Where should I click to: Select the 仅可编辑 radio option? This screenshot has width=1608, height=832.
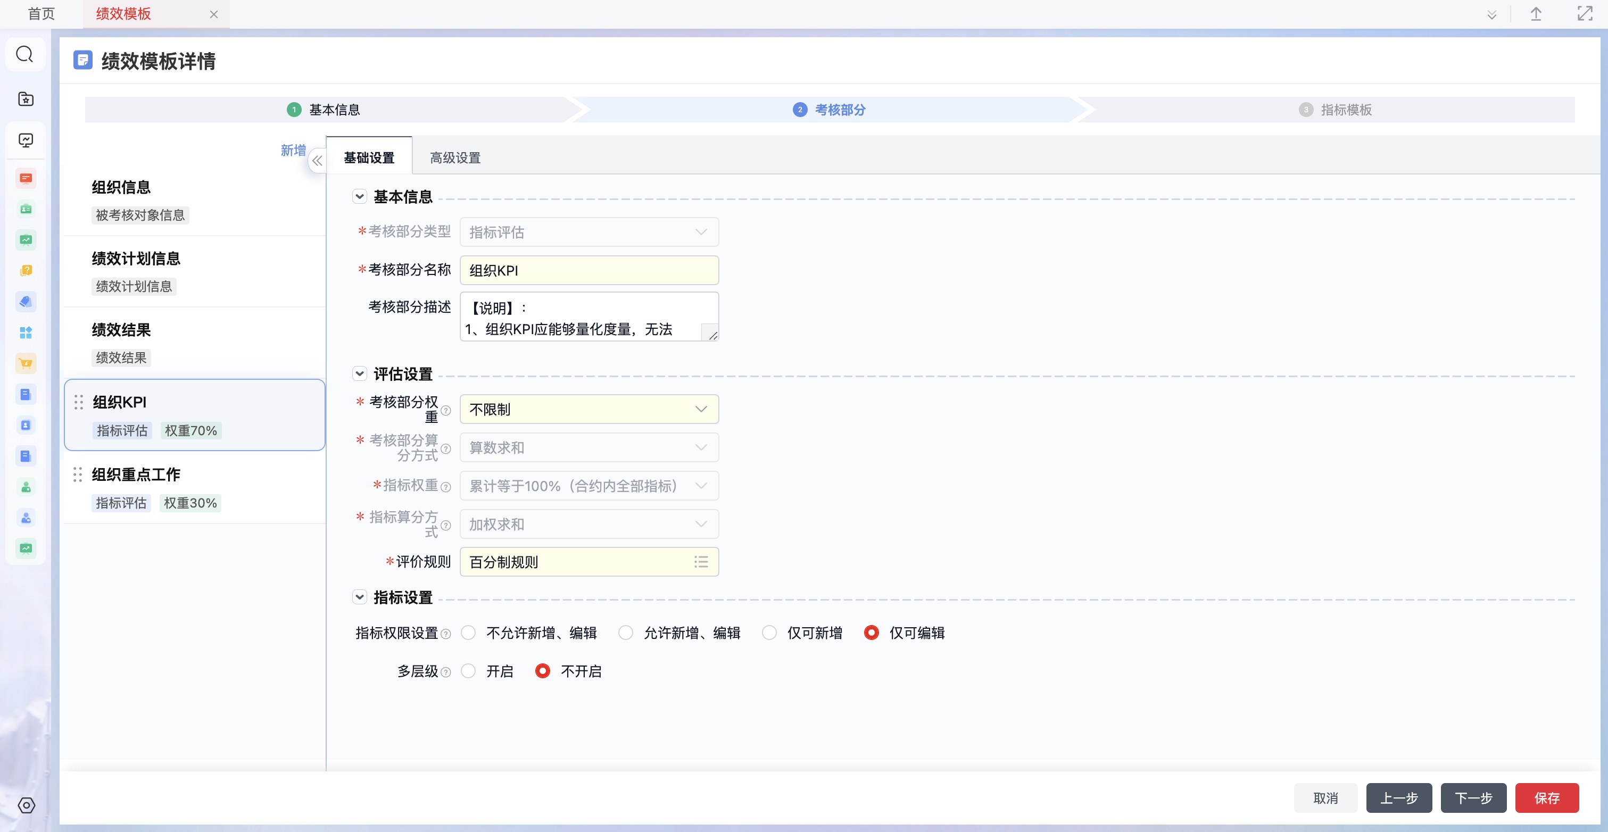(872, 633)
